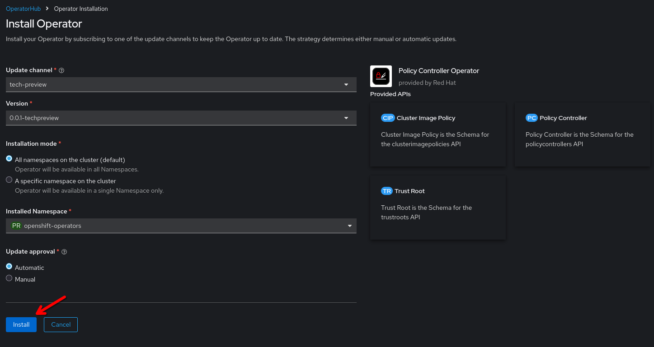The image size is (654, 347).
Task: Click the Update approval help icon
Action: point(64,252)
